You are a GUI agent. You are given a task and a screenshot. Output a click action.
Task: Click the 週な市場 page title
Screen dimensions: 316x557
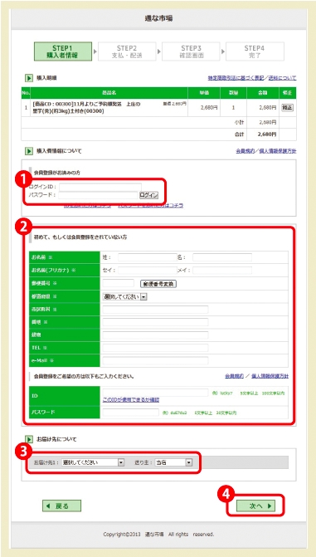(x=158, y=18)
